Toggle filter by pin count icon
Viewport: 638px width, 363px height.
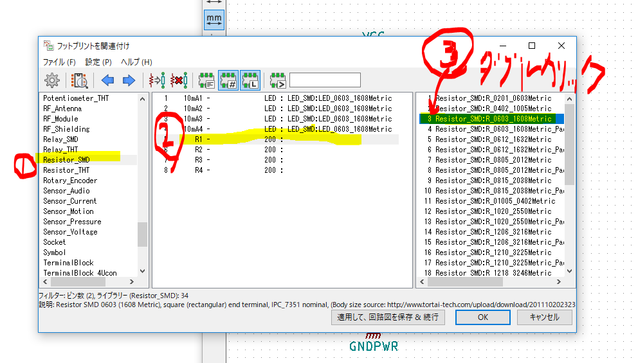pos(228,80)
